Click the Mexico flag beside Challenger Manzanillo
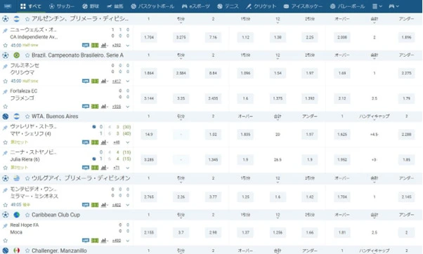The height and width of the screenshot is (254, 423). click(x=16, y=250)
